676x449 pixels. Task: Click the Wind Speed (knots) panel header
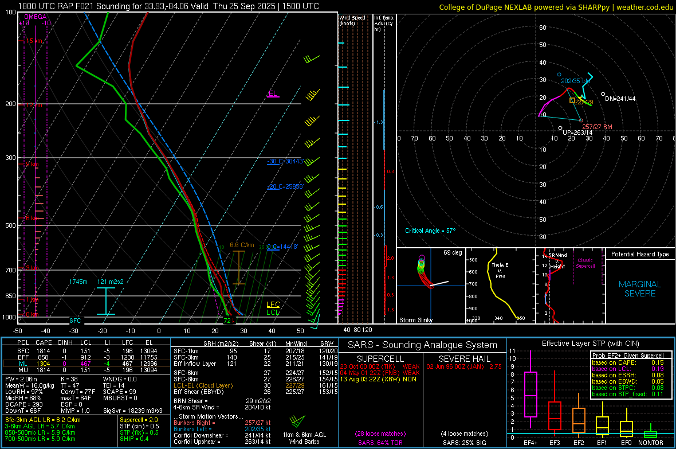pyautogui.click(x=352, y=20)
